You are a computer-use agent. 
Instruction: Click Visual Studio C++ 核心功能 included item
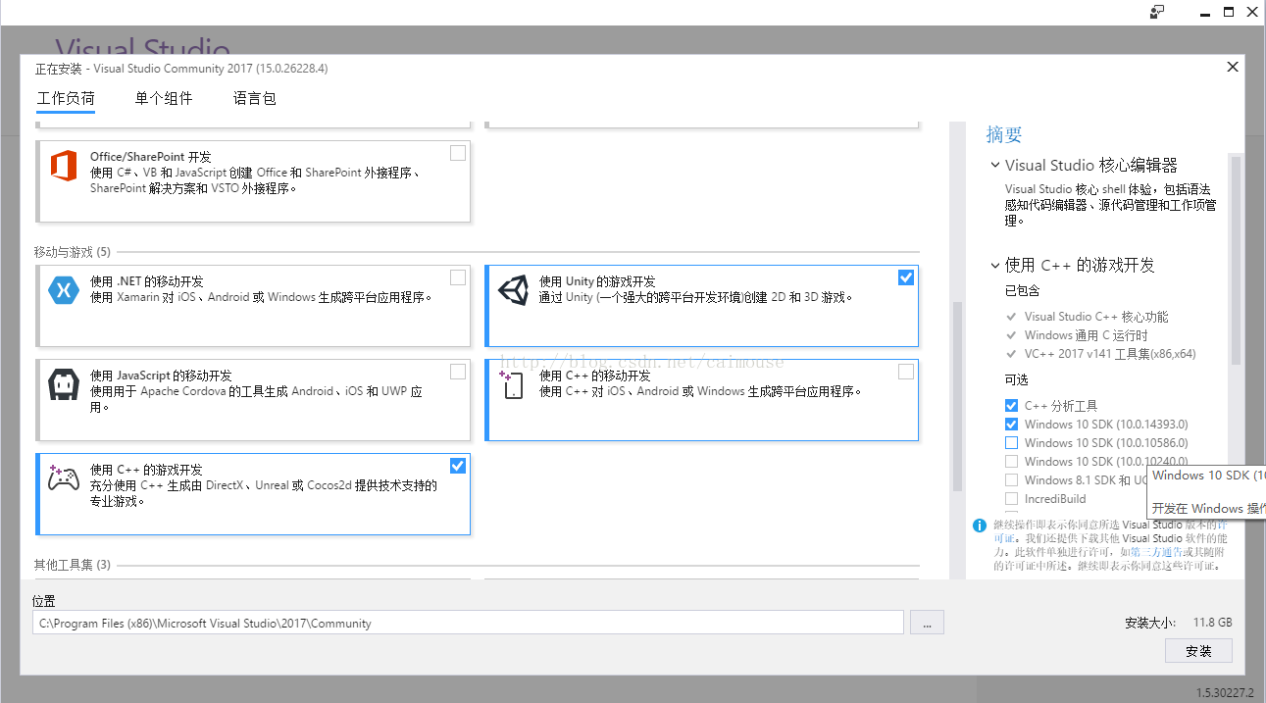point(1096,317)
